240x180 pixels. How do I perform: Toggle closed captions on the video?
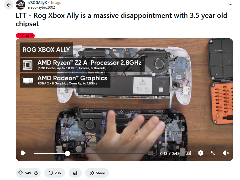[x=188, y=153]
